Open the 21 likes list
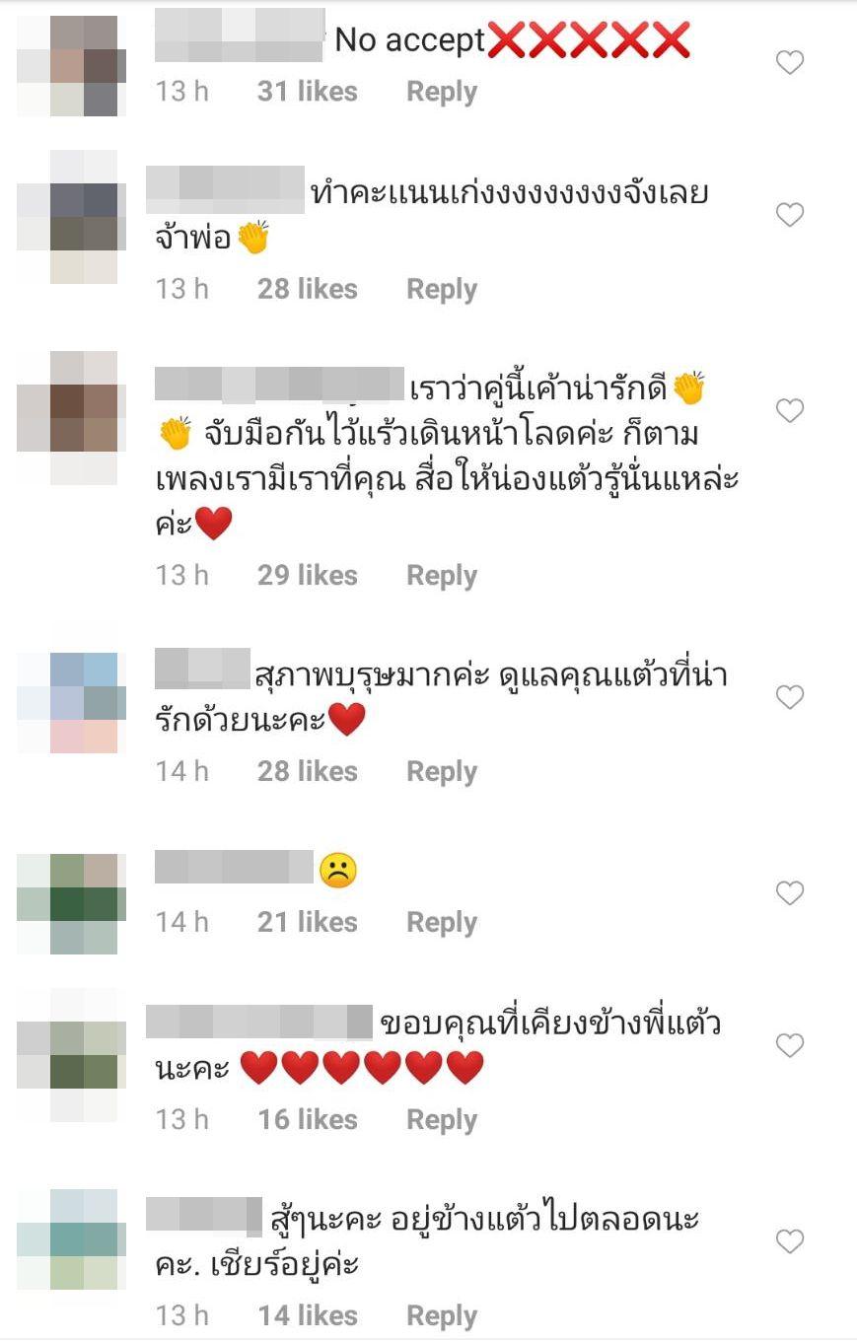 pyautogui.click(x=308, y=922)
